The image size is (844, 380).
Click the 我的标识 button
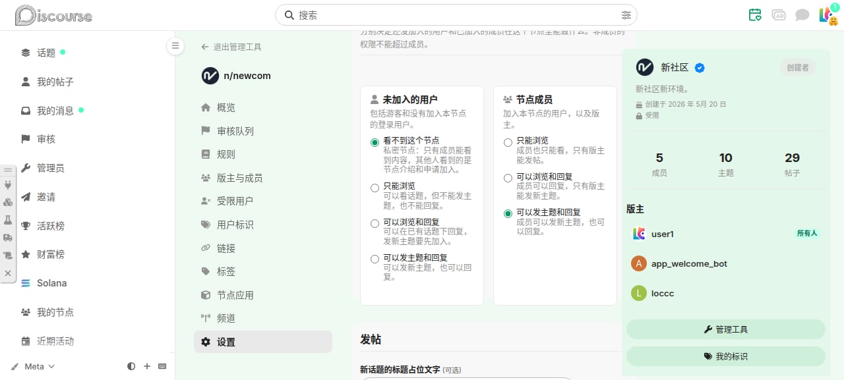(725, 356)
